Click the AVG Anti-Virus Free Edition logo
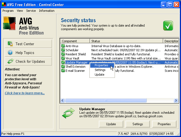This screenshot has width=181, height=137. 23,25
